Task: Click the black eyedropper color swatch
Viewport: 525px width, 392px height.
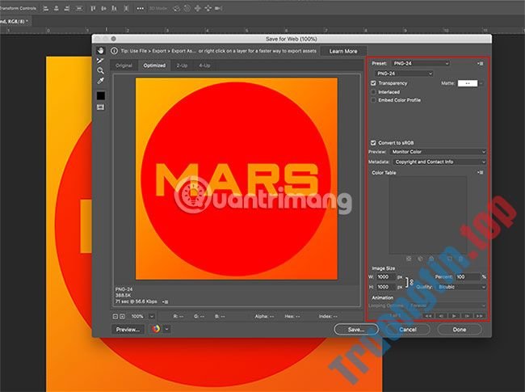Action: (100, 96)
